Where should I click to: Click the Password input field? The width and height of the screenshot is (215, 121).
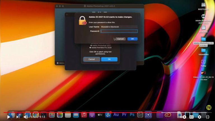[119, 31]
